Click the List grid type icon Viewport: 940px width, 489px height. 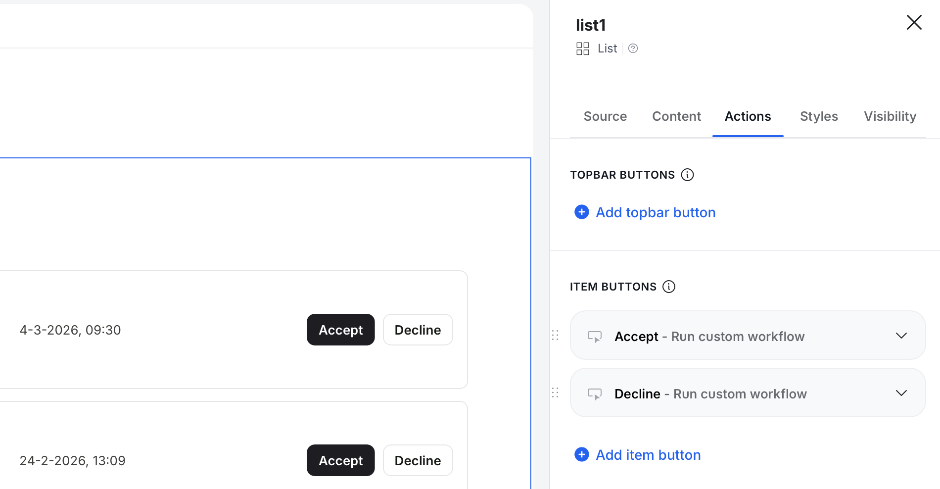point(582,49)
